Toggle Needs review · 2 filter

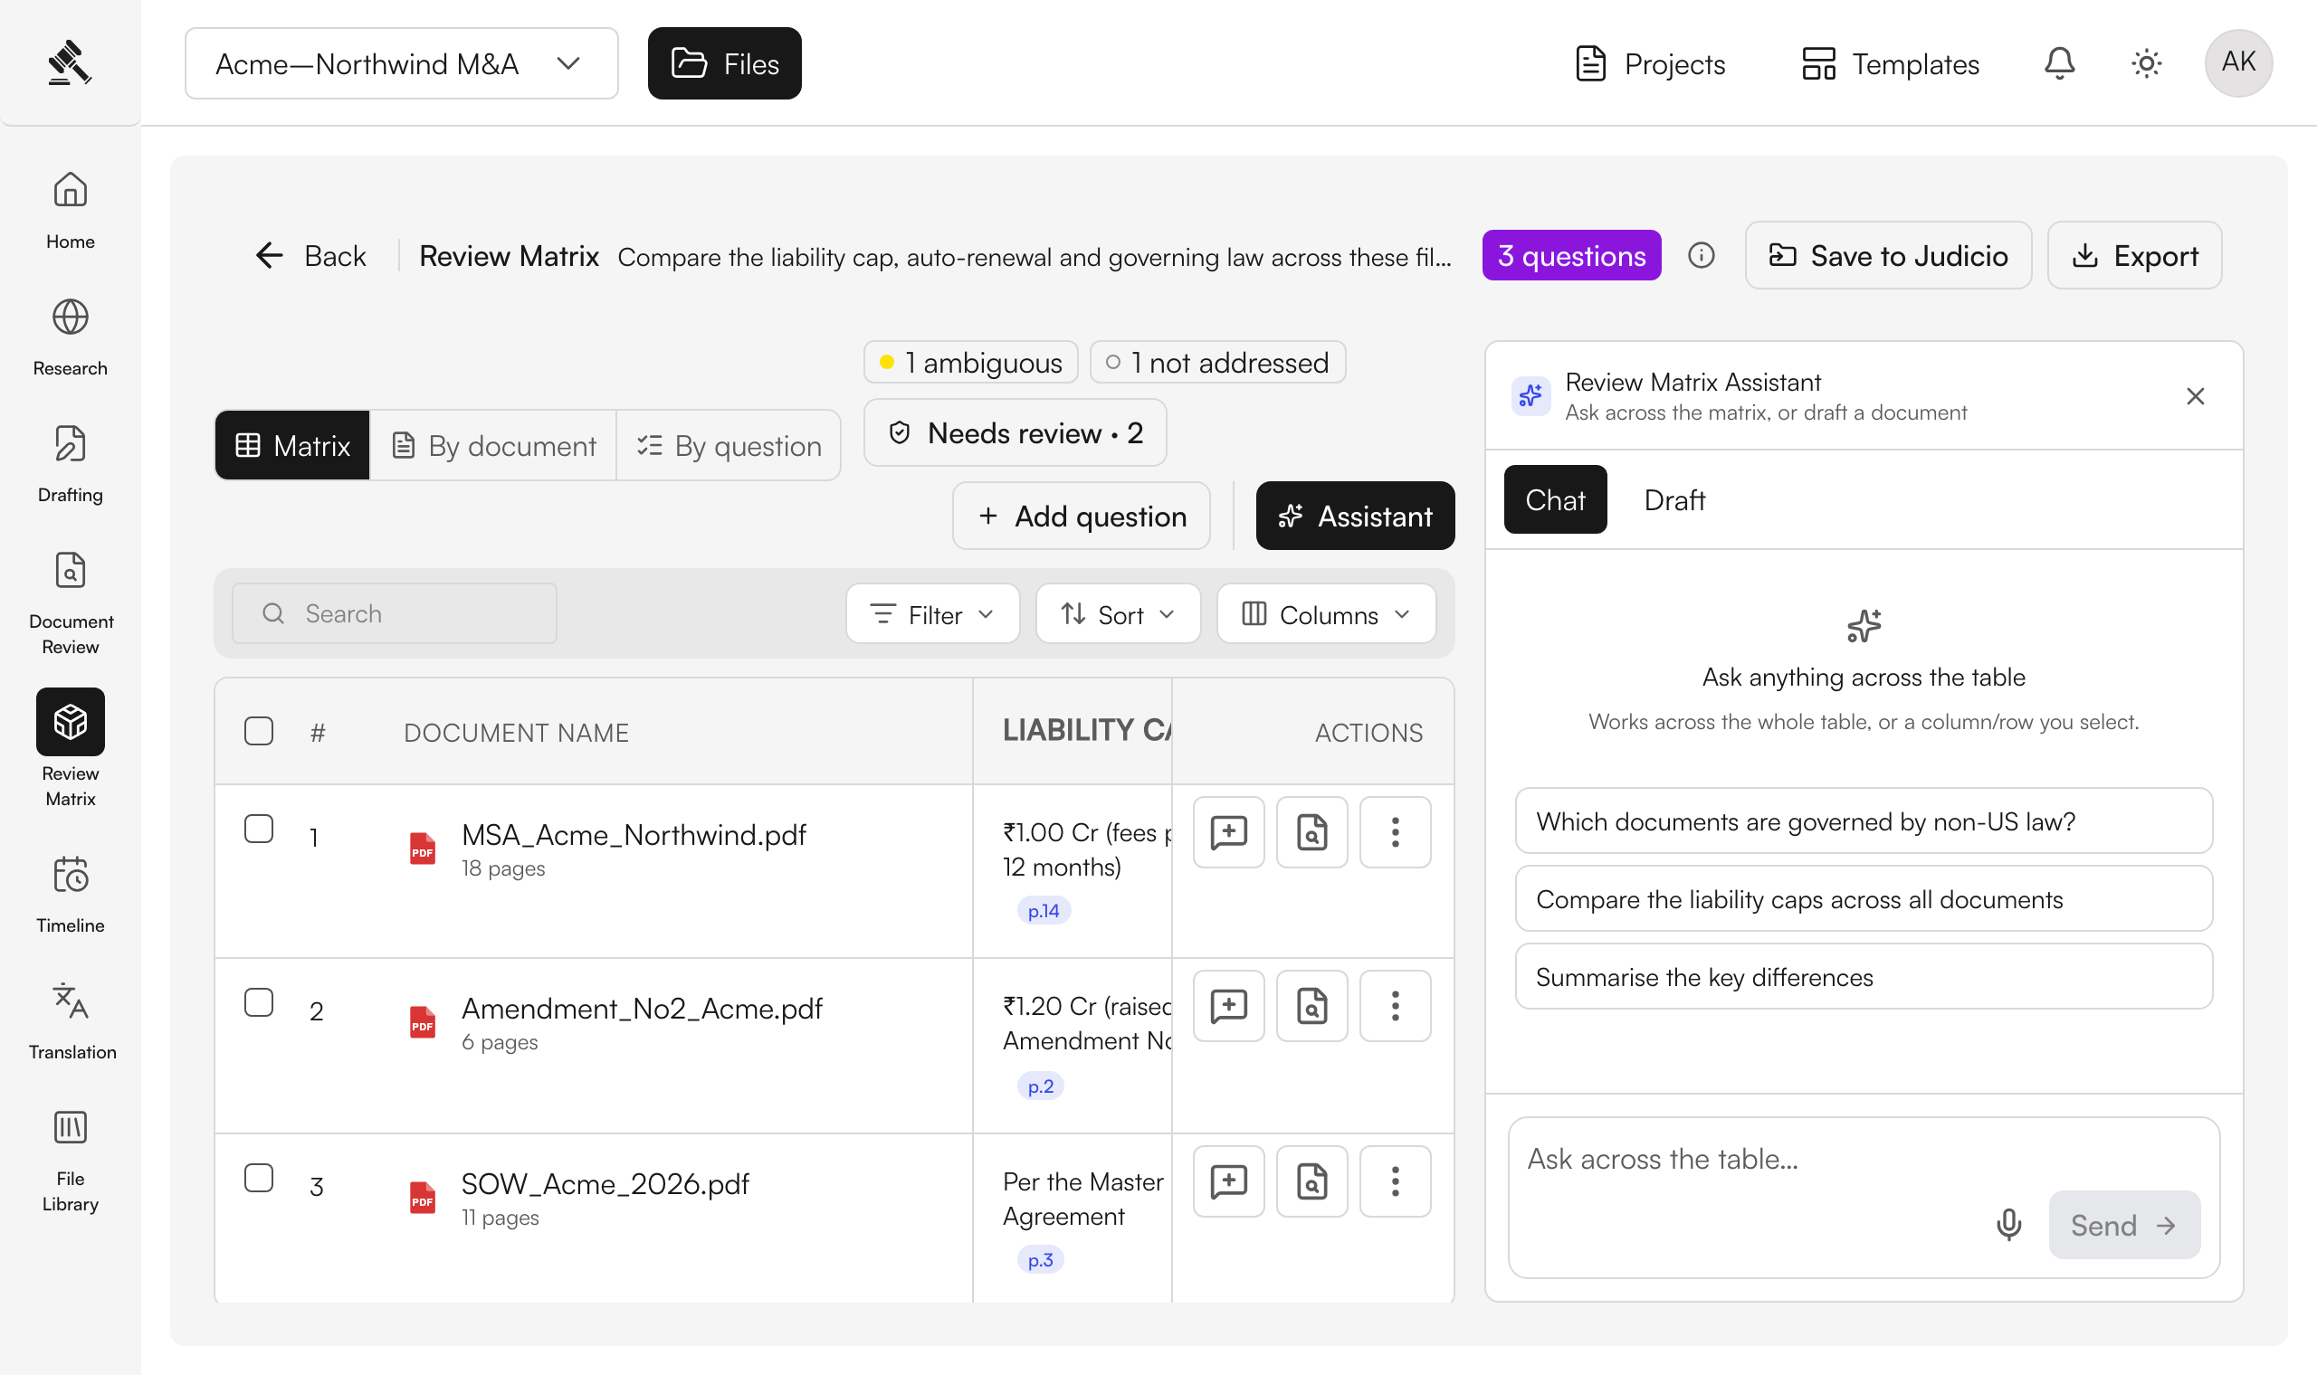(1015, 432)
